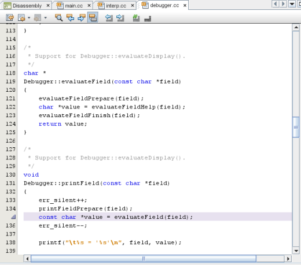This screenshot has height=265, width=301.
Task: Click 'void' keyword on line 130
Action: (31, 175)
